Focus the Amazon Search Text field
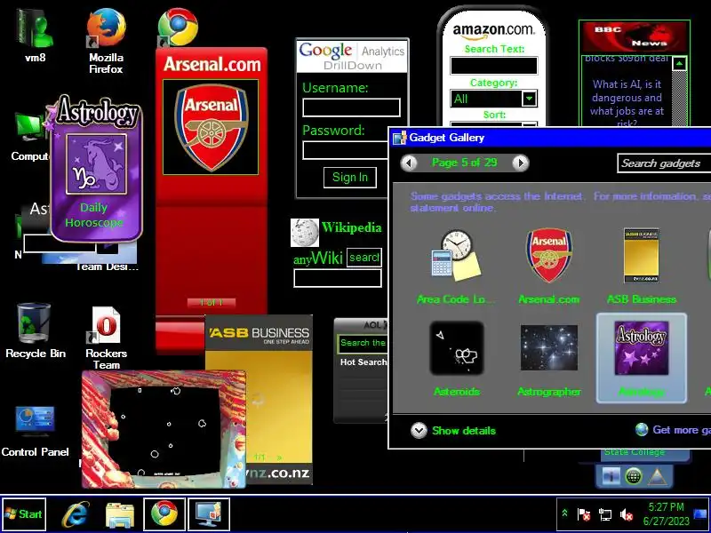The image size is (711, 533). [494, 66]
